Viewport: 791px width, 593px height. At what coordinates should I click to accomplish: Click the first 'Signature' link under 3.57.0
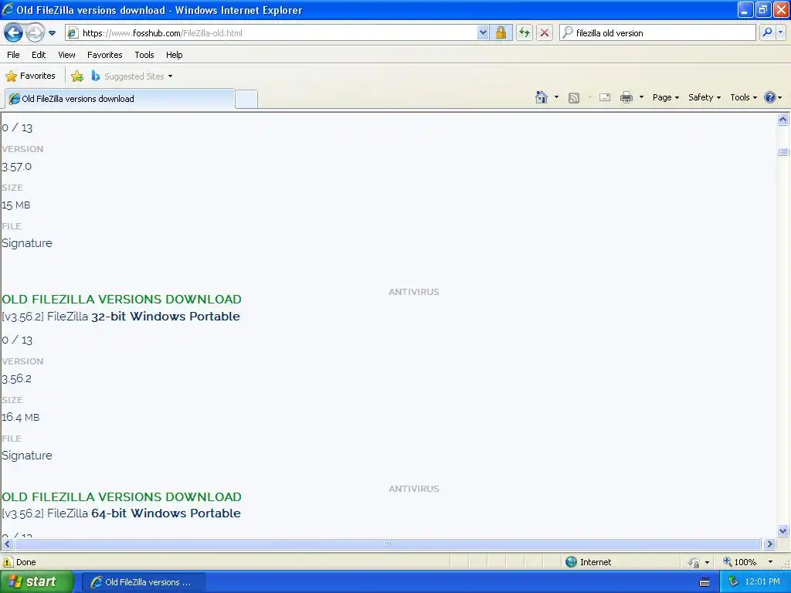(27, 243)
